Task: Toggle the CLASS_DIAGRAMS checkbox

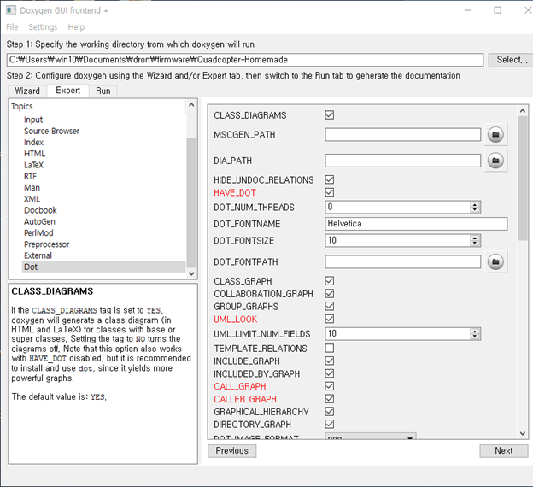Action: 330,115
